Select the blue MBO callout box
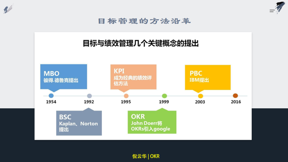This screenshot has width=288, height=162. (63, 78)
